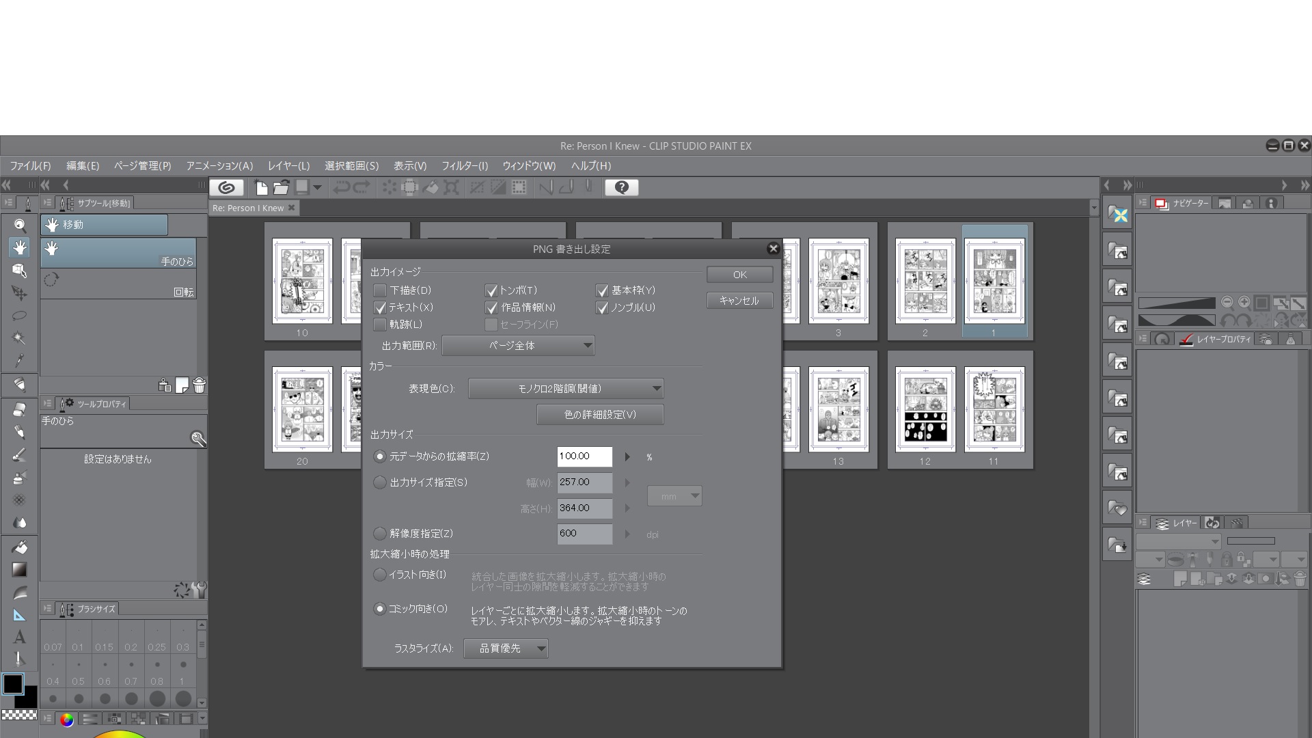The height and width of the screenshot is (738, 1312).
Task: Open the 表現色 color mode dropdown
Action: point(566,389)
